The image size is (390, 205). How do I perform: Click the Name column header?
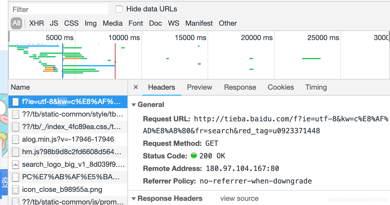click(x=68, y=87)
